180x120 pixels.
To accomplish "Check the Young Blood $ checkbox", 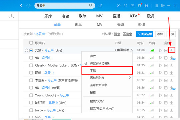I will pos(31,95).
